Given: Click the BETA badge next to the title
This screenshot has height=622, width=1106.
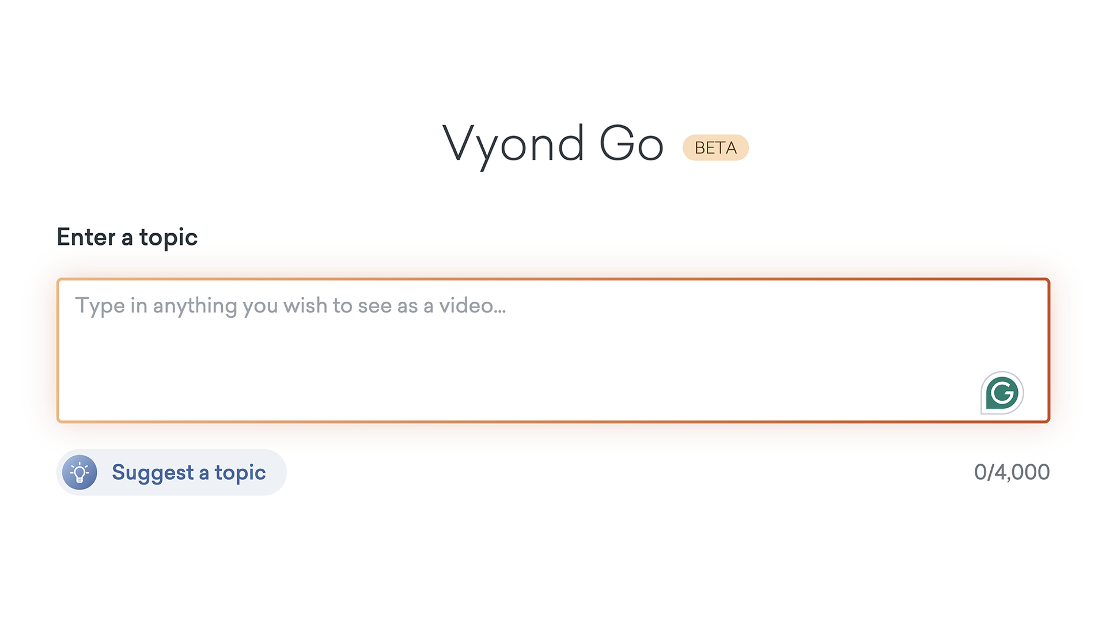Looking at the screenshot, I should click(x=715, y=148).
